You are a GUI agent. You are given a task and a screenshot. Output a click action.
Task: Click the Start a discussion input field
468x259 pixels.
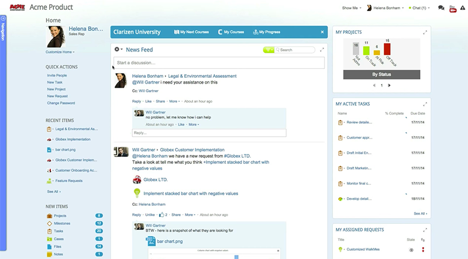point(219,63)
